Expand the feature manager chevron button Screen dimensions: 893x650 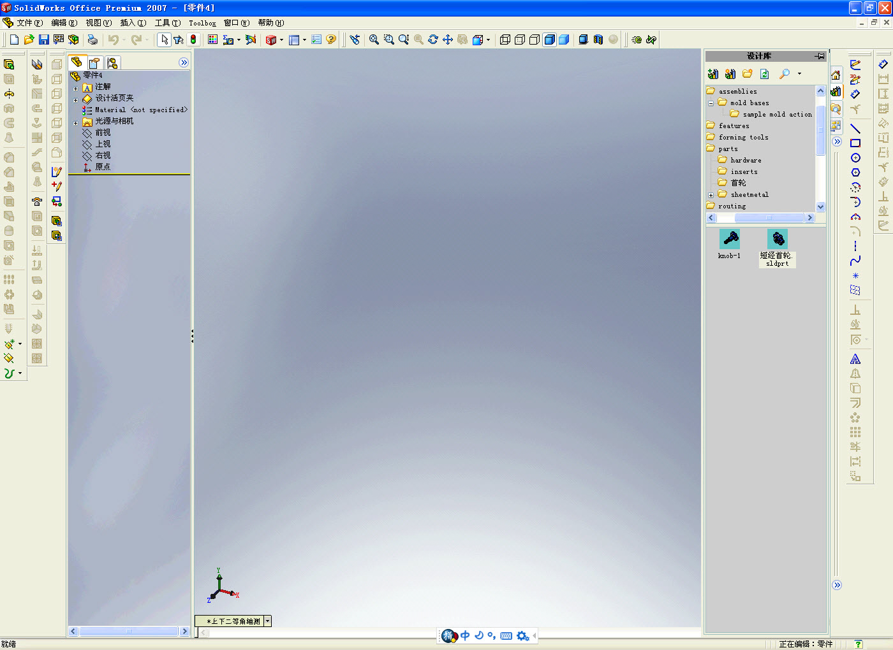click(x=184, y=62)
